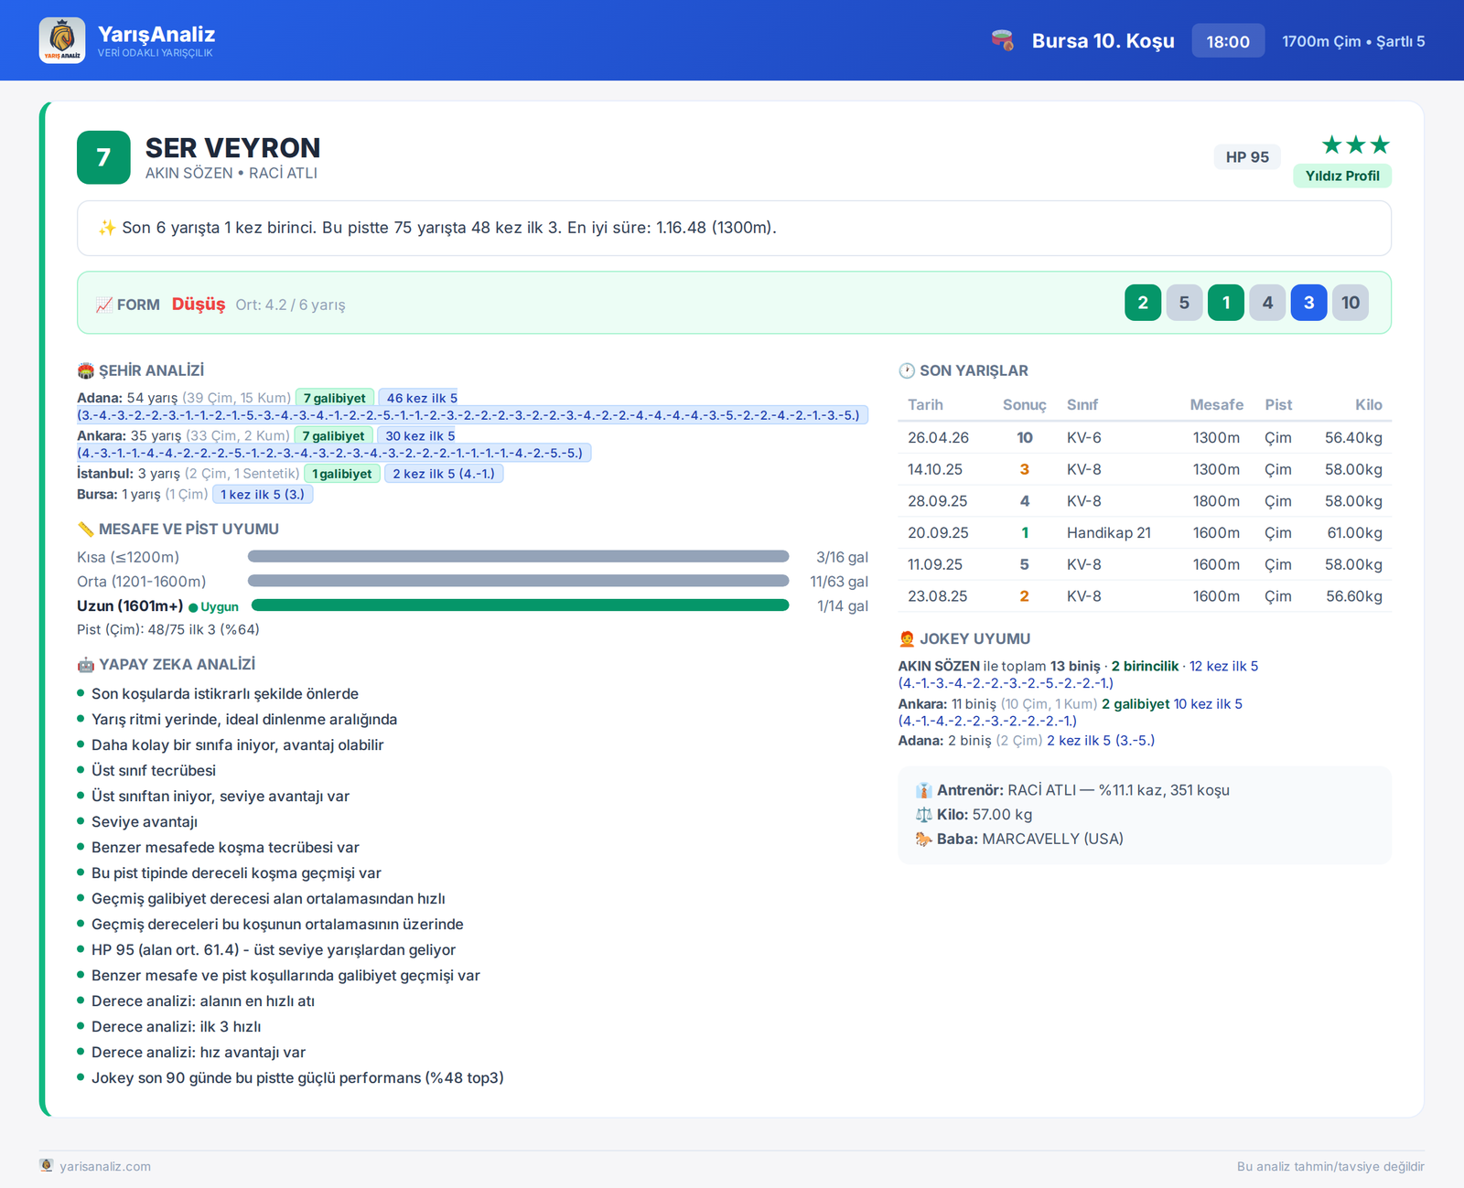Click the Düşüş form trend label
The width and height of the screenshot is (1464, 1188).
pyautogui.click(x=199, y=304)
